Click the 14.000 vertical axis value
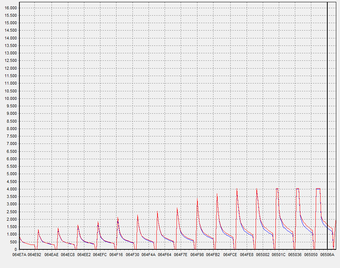The height and width of the screenshot is (268, 340). [x=10, y=38]
